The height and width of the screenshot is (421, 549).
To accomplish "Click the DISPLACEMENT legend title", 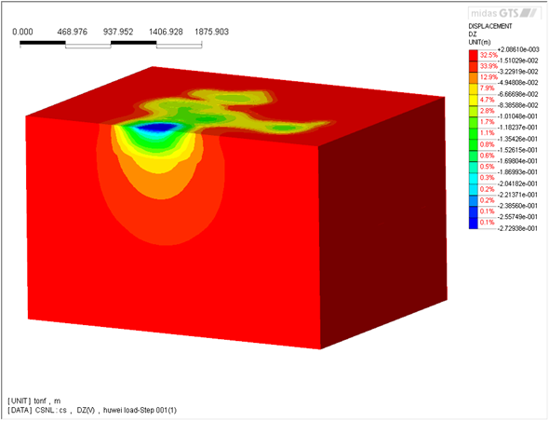I will click(490, 26).
